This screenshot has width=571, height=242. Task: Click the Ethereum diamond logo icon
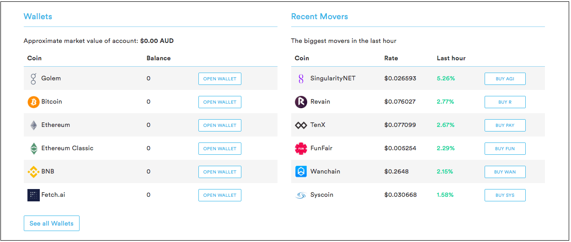tap(33, 125)
